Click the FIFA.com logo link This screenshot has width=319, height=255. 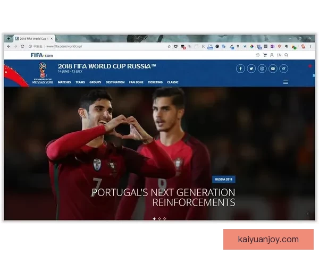click(x=41, y=55)
